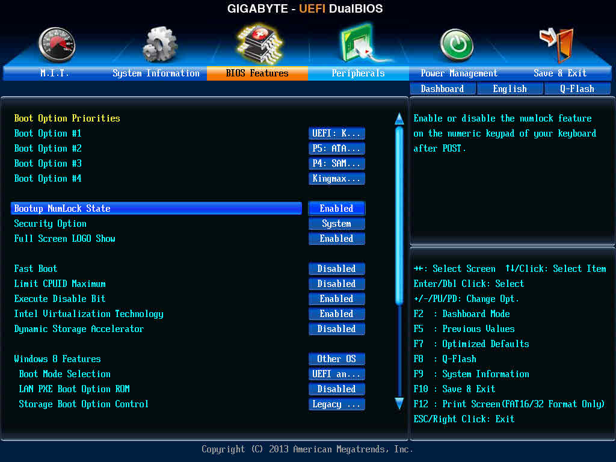The height and width of the screenshot is (462, 616).
Task: Toggle LAN PXE Boot Option ROM value
Action: click(x=337, y=389)
